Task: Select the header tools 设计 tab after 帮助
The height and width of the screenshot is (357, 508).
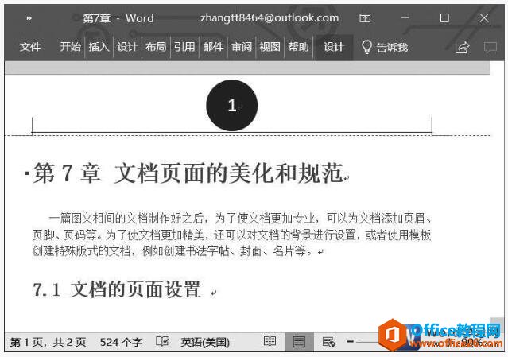Action: (333, 47)
